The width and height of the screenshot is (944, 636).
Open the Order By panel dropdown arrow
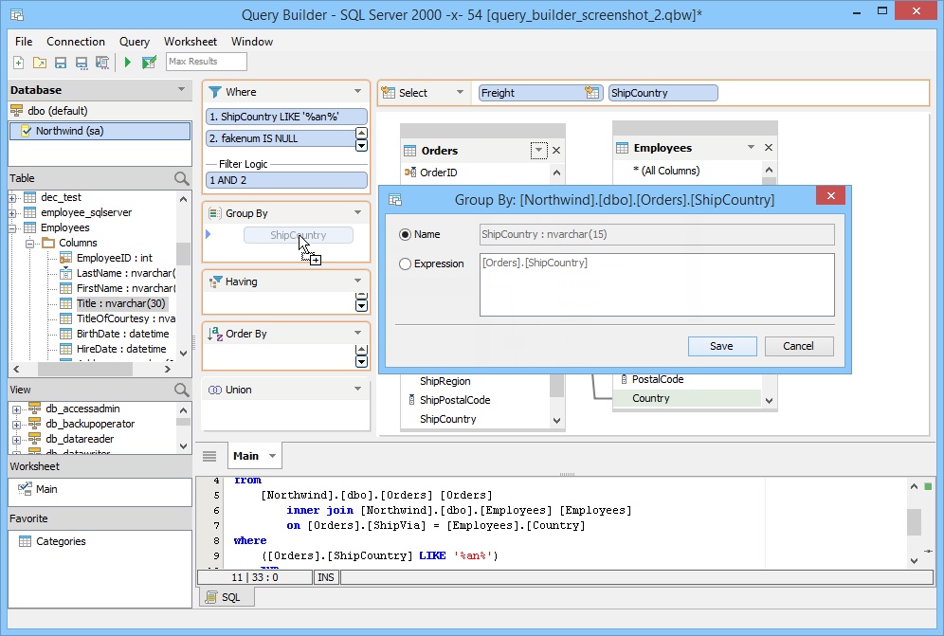point(357,333)
